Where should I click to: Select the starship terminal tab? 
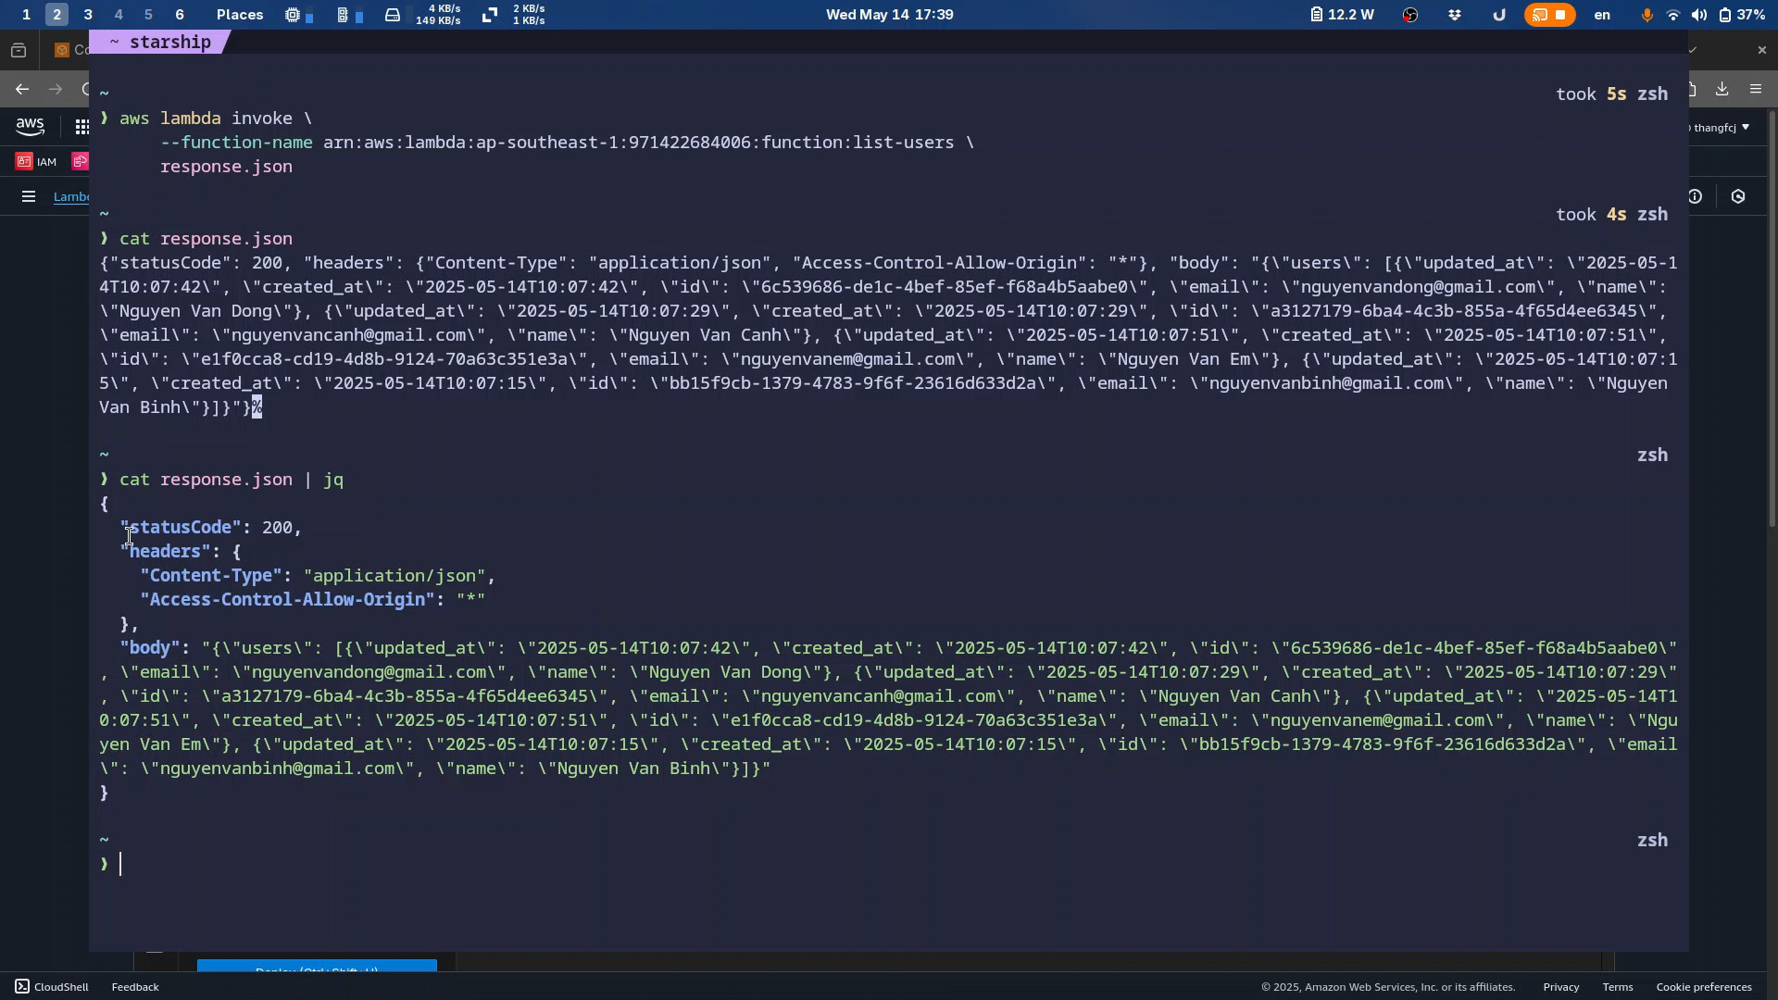point(159,42)
